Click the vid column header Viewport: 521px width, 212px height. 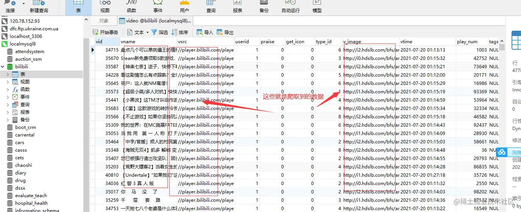coord(107,42)
